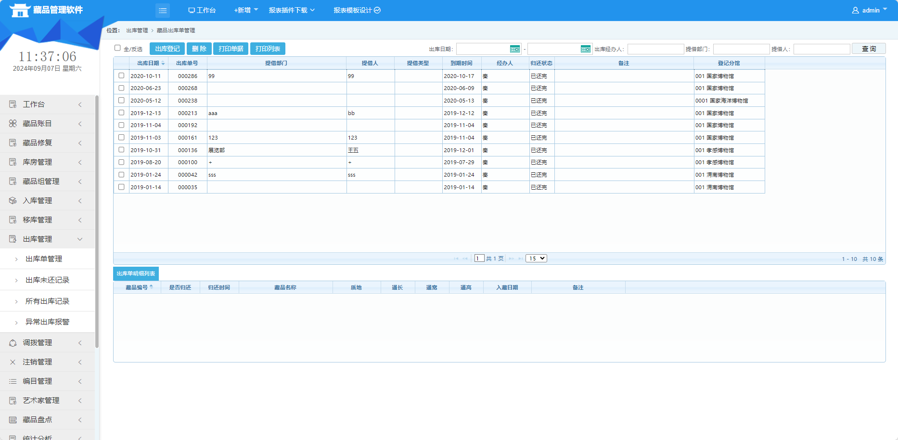
Task: Select the checkbox for order 000136
Action: (121, 150)
